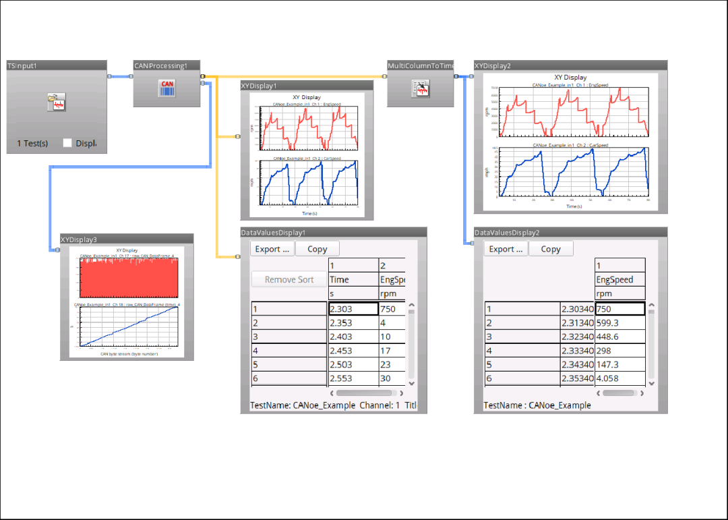The height and width of the screenshot is (520, 728).
Task: Click Copy in DataValuesDisplay1
Action: (317, 249)
